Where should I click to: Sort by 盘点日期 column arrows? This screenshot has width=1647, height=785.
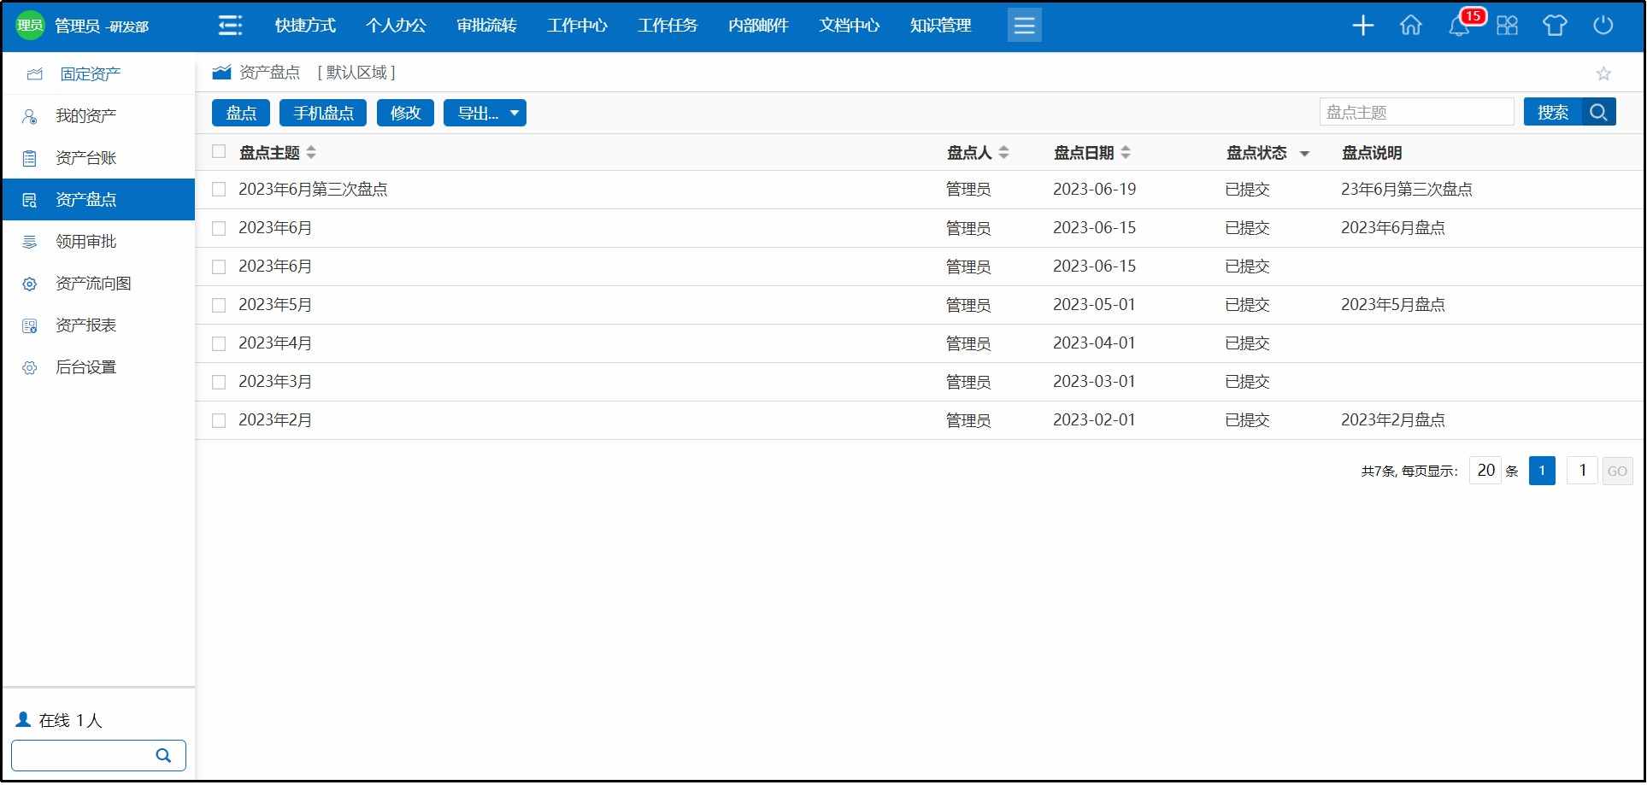pyautogui.click(x=1126, y=153)
